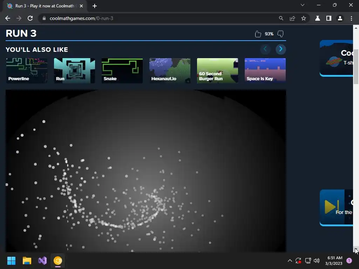Click the YOU'LL ALSO LIKE heading
The image size is (359, 269).
tap(37, 50)
